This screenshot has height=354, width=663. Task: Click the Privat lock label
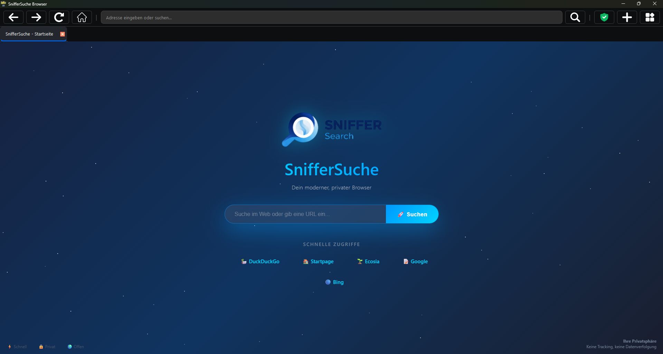point(47,347)
